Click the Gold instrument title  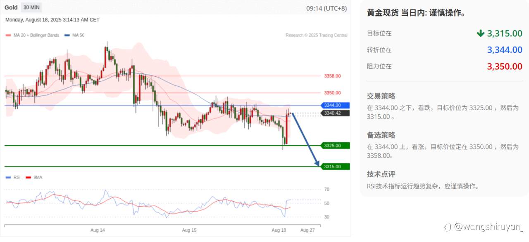[11, 7]
